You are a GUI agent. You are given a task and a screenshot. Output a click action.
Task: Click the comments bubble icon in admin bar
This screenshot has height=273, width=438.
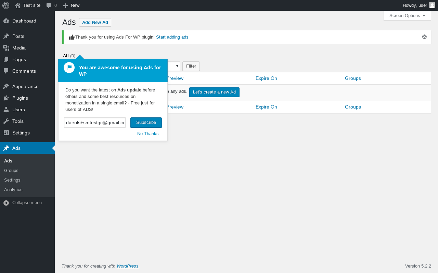coord(49,5)
